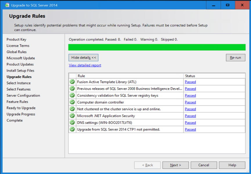Click the green completed progress bar
251x174 pixels.
157,47
